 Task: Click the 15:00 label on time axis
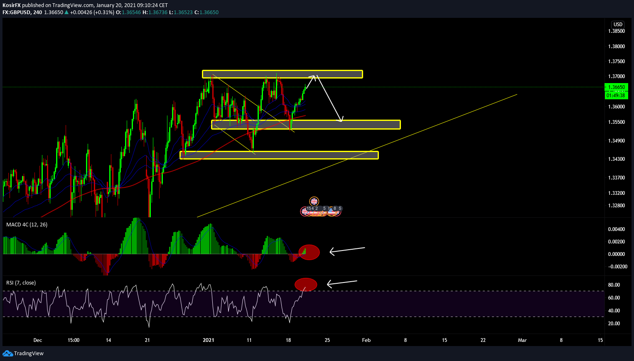pyautogui.click(x=74, y=340)
